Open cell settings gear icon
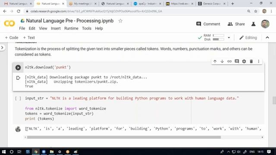The width and height of the screenshot is (276, 155). (244, 61)
